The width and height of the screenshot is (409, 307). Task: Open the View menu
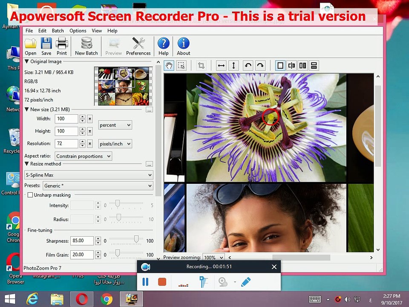pos(97,31)
